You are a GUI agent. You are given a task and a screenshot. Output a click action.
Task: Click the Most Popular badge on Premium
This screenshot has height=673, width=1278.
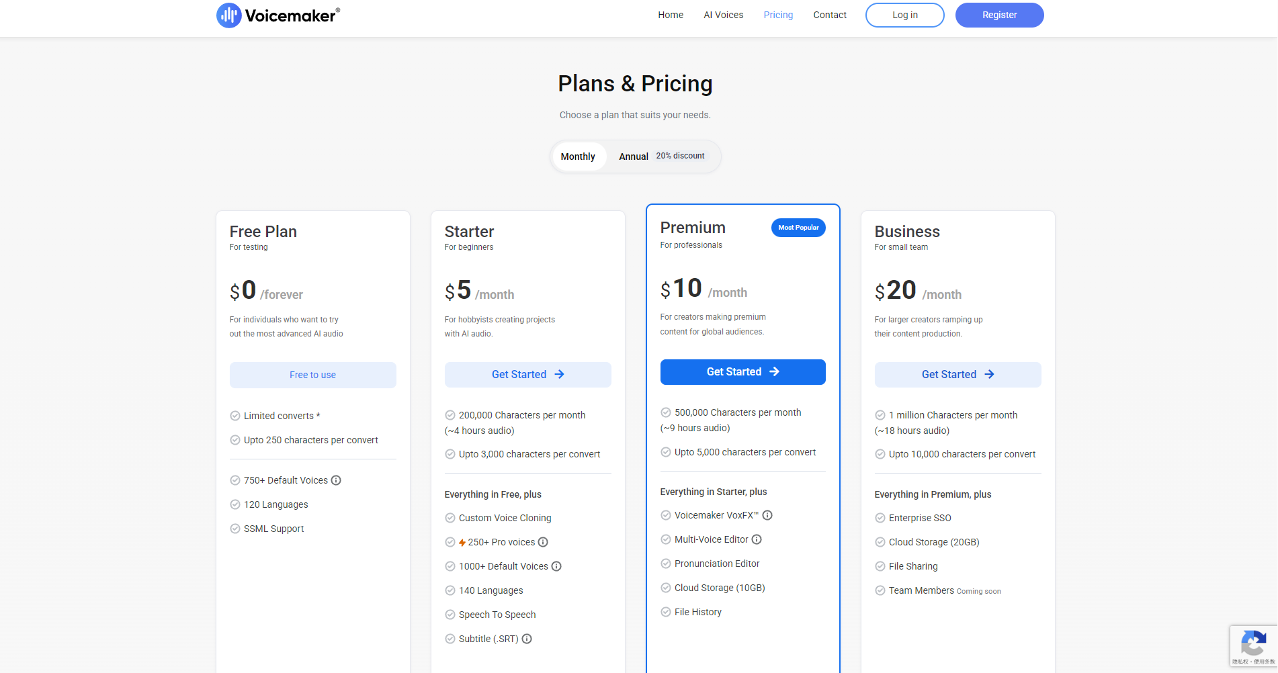tap(798, 228)
